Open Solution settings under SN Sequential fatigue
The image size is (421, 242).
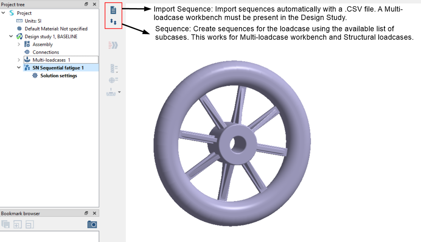(58, 75)
